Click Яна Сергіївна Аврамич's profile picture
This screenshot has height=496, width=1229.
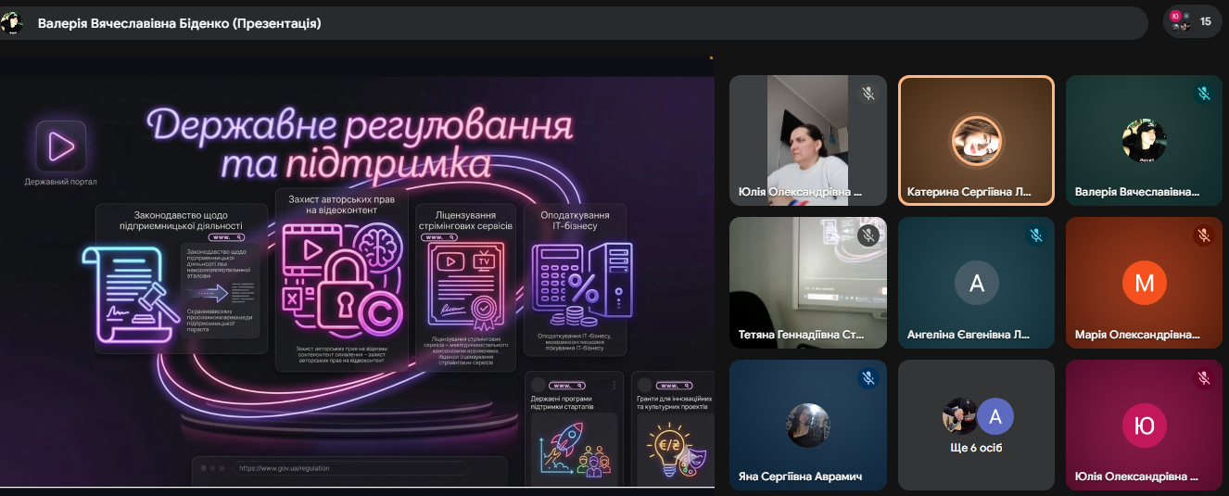pyautogui.click(x=808, y=426)
